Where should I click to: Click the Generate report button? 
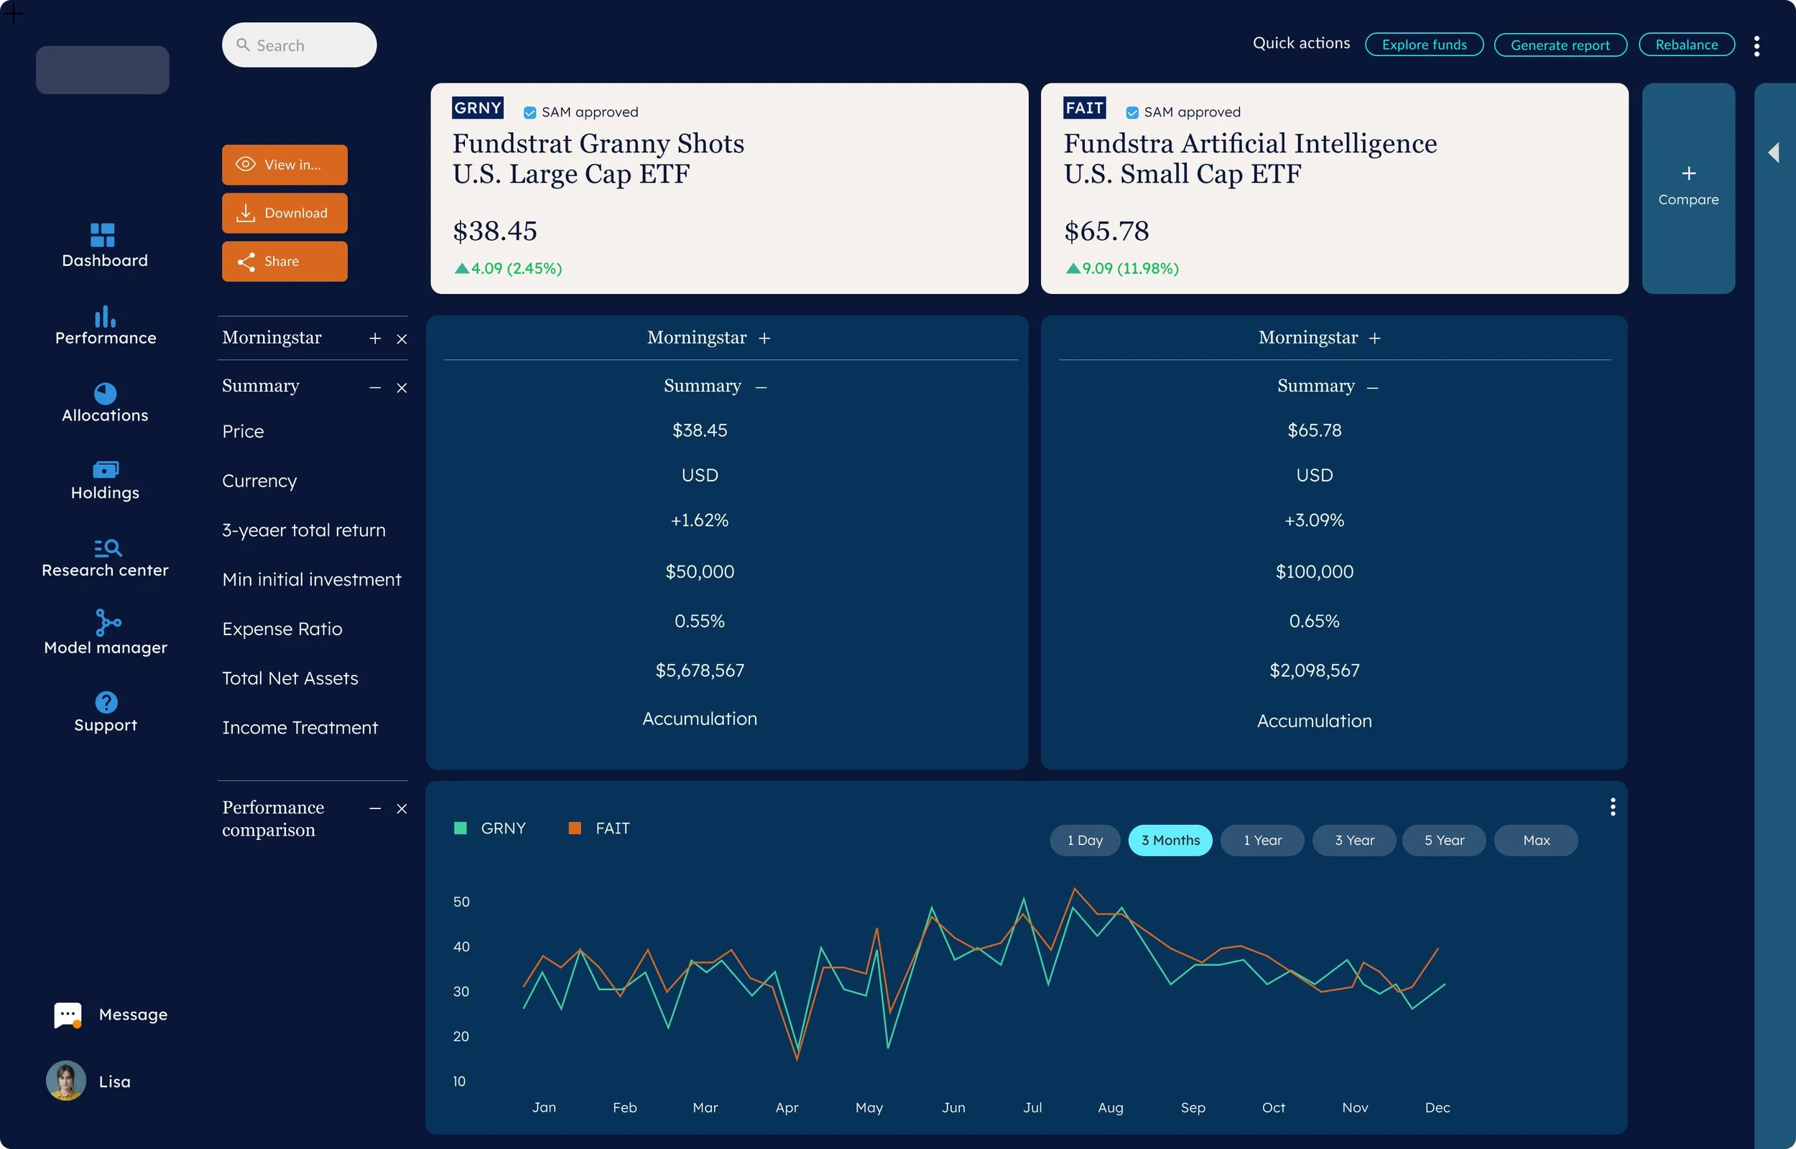[x=1560, y=45]
